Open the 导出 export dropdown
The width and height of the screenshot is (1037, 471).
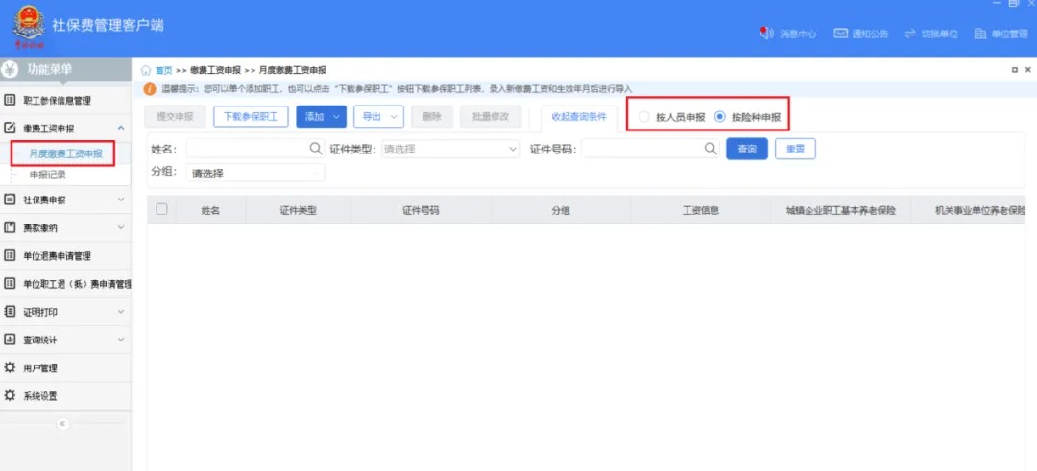(x=378, y=117)
